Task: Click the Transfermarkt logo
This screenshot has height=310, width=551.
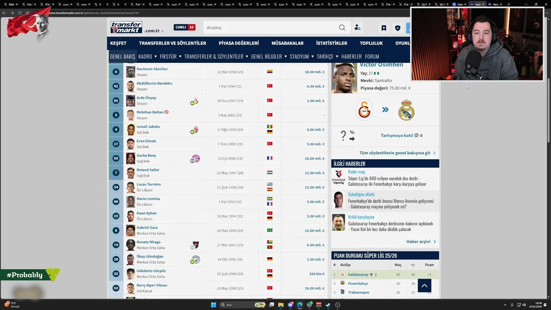Action: click(x=126, y=27)
